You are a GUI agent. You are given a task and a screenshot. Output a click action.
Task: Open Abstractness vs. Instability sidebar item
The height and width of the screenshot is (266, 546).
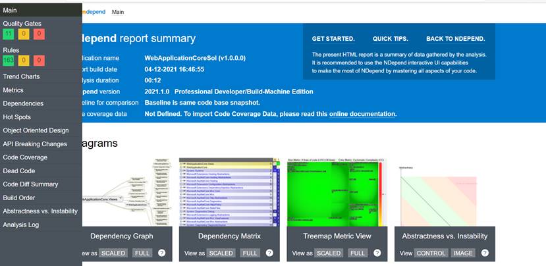[41, 211]
